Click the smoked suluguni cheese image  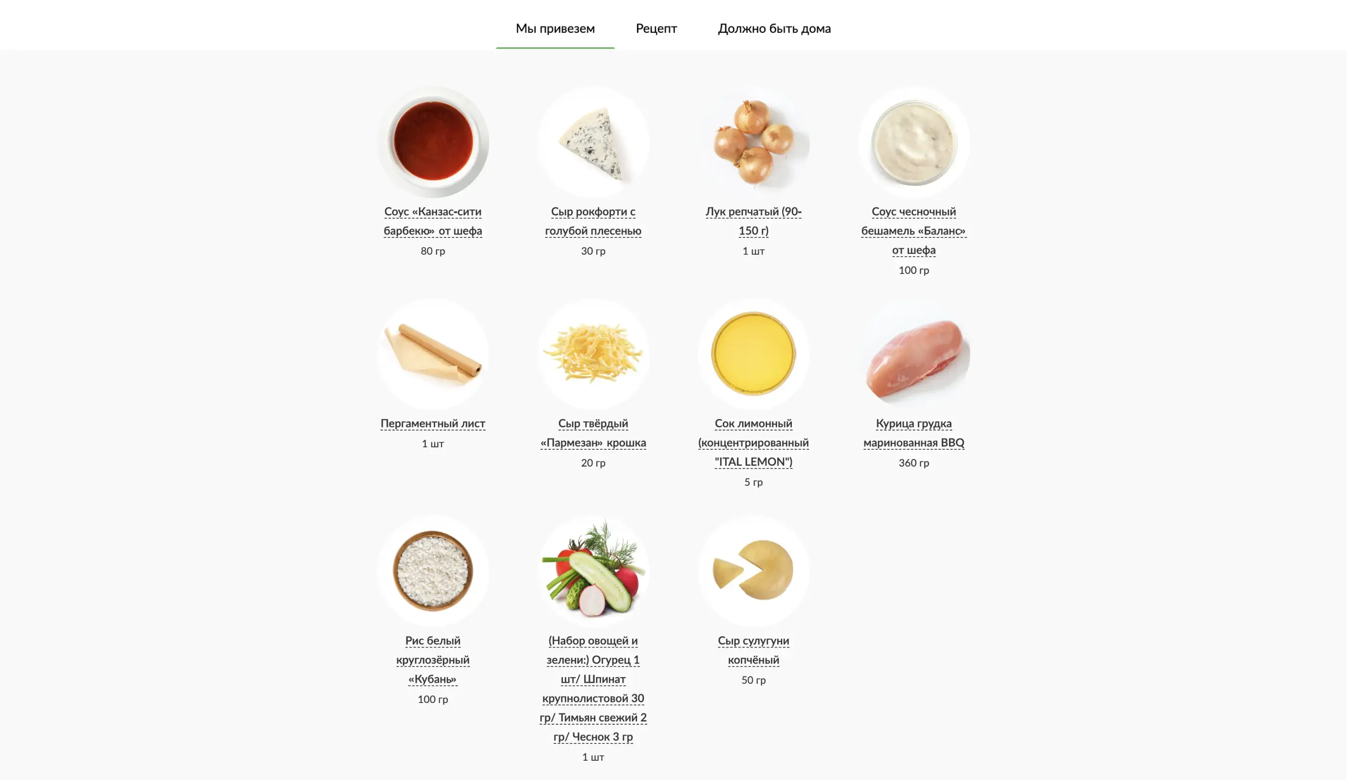[754, 571]
